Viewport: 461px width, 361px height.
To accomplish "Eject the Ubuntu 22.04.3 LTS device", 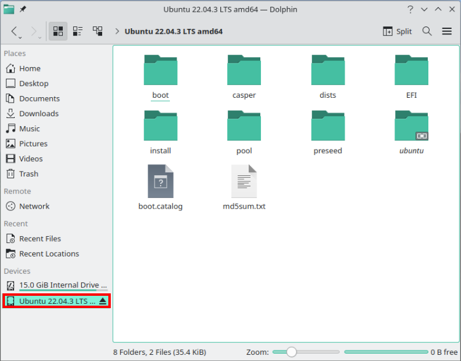I will 103,301.
